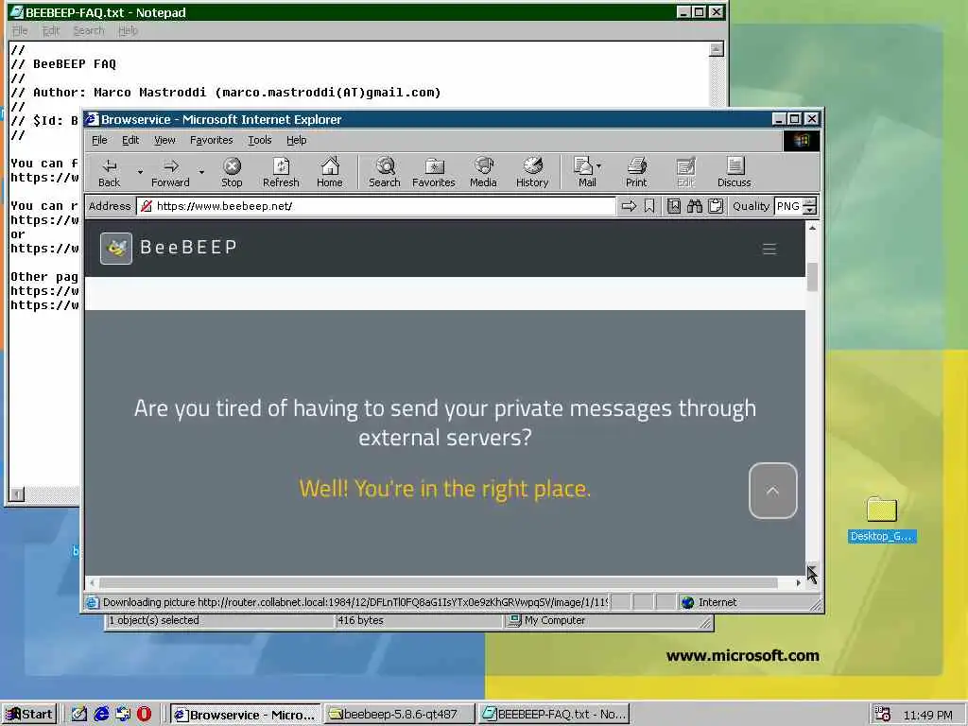Print the current page

[636, 172]
